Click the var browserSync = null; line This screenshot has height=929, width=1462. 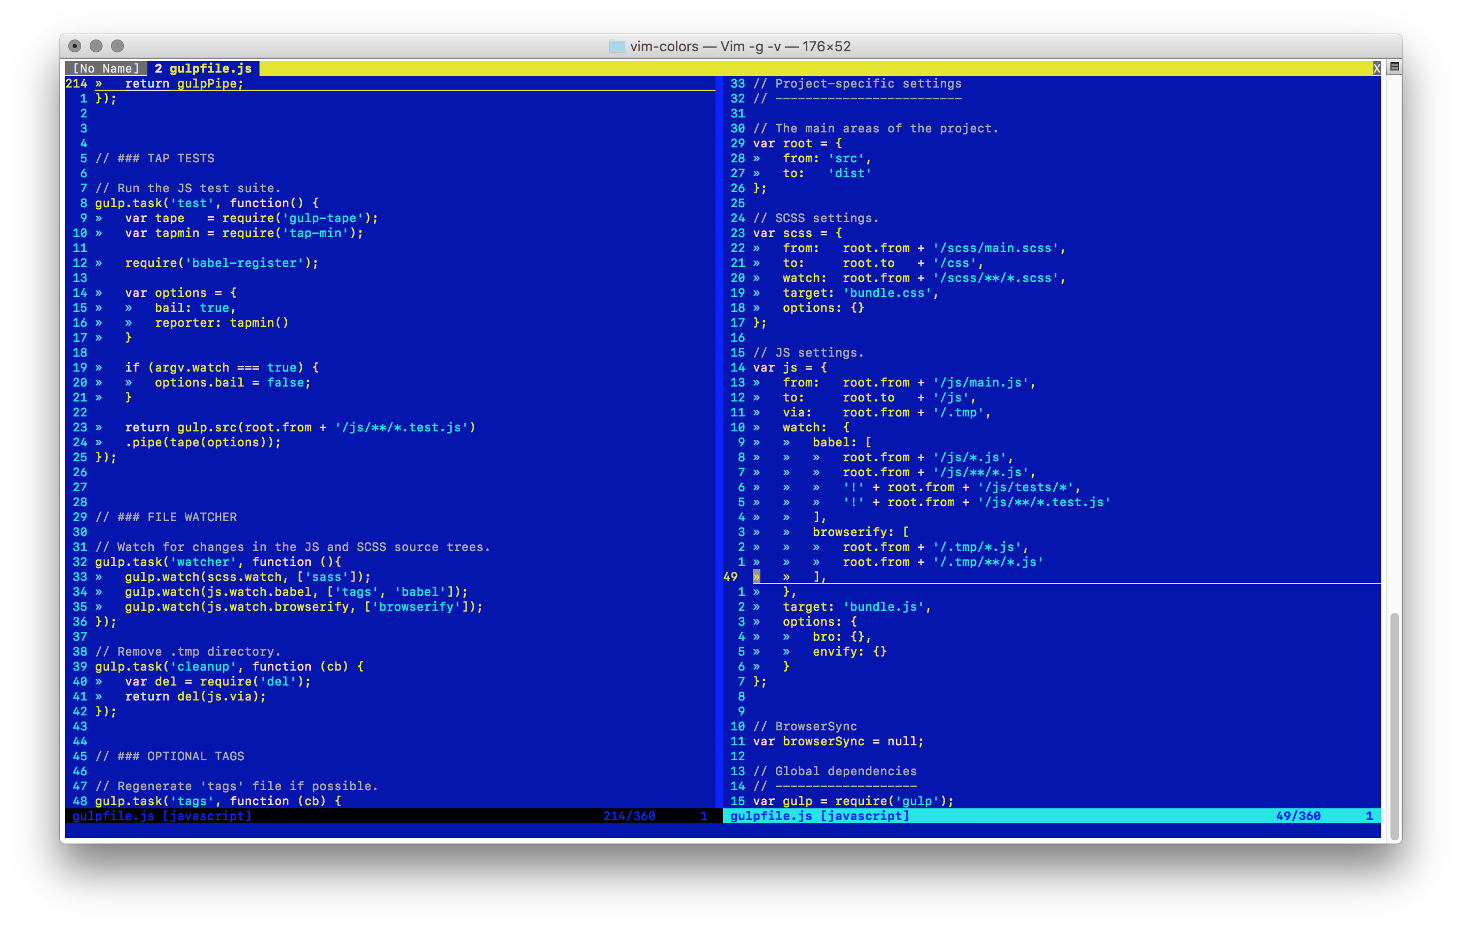click(x=838, y=741)
